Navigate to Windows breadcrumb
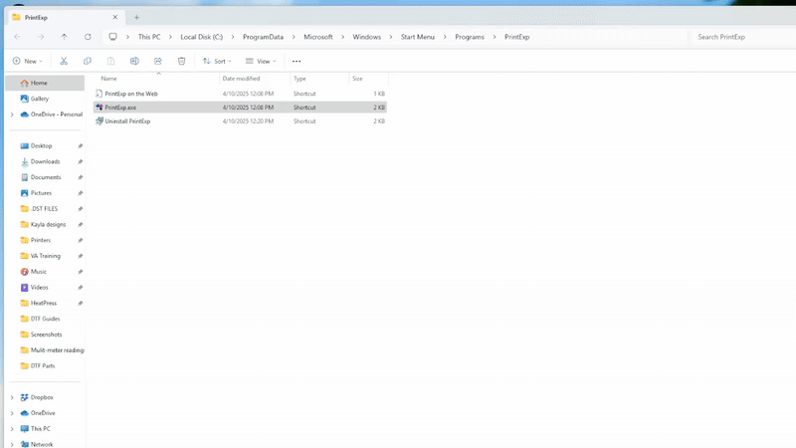Screen dimensions: 796x448 tap(366, 37)
